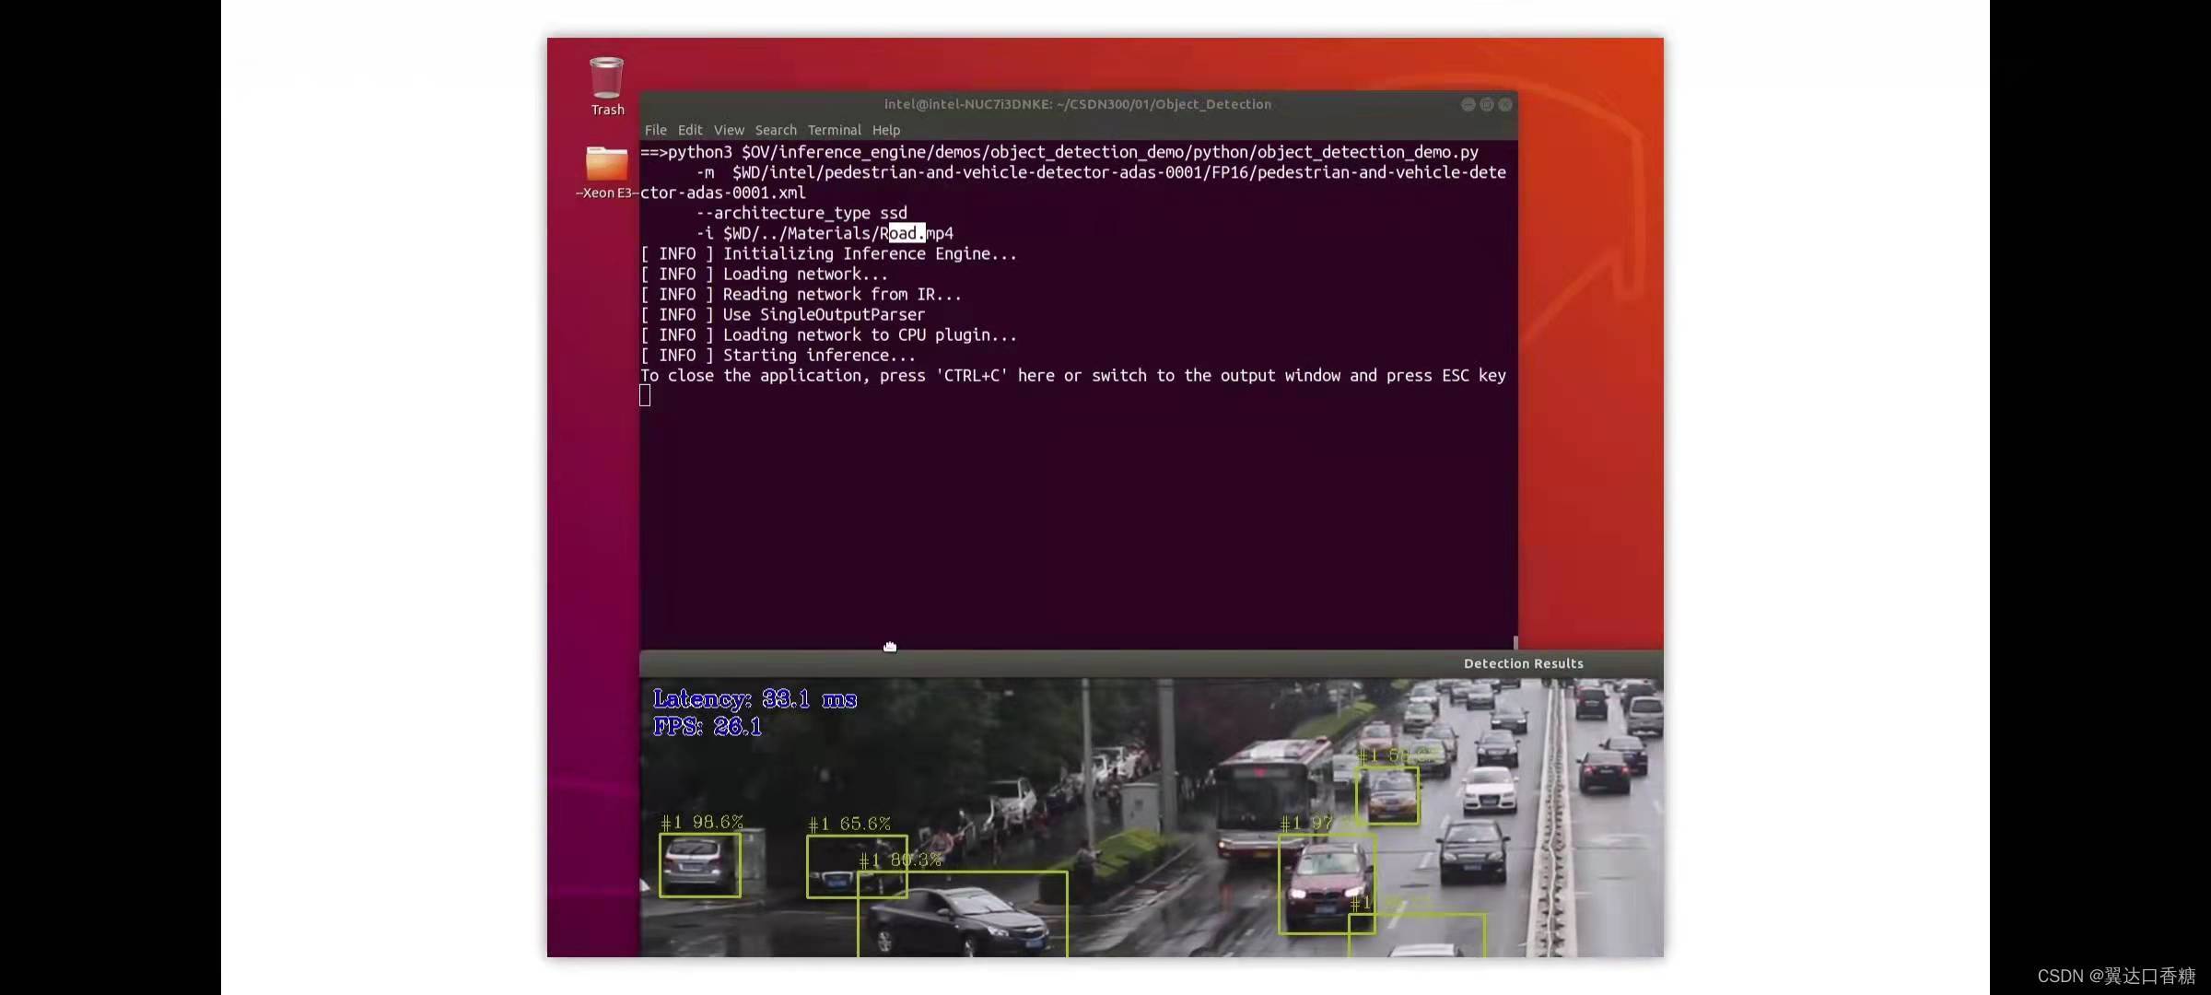
Task: Click the highlighted 'Road.mp4' input path line
Action: 825,233
